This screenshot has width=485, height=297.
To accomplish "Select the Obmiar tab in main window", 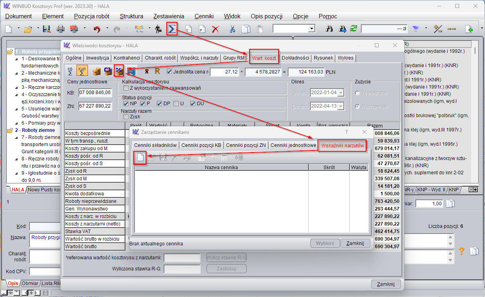I will click(x=30, y=283).
